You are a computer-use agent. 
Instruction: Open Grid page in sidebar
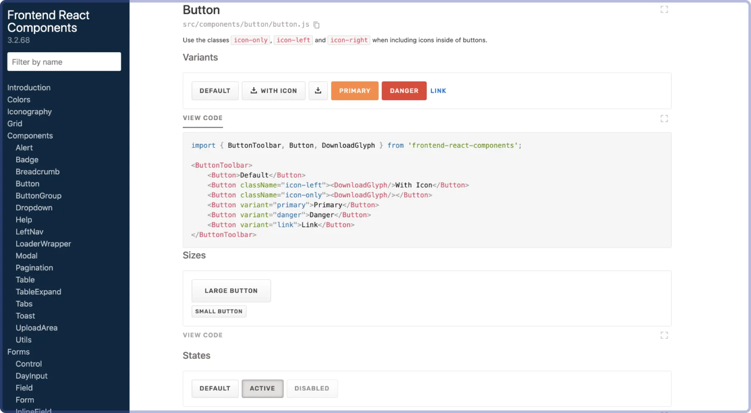[15, 124]
